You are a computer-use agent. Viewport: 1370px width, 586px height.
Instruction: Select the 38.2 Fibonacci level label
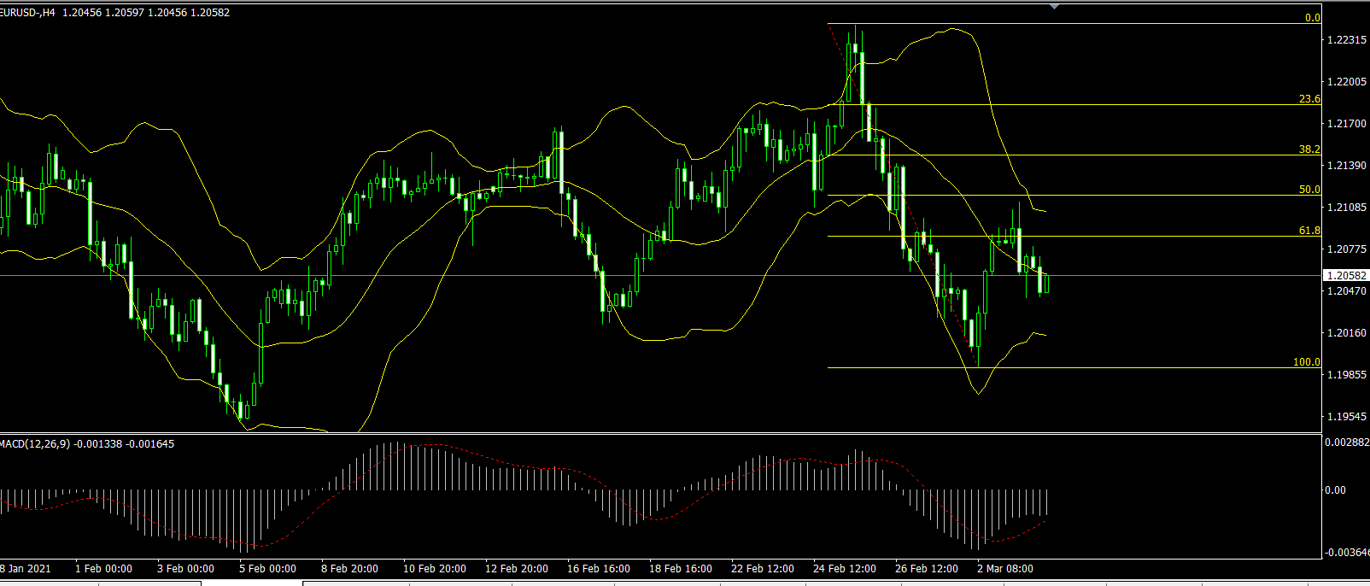(1309, 149)
